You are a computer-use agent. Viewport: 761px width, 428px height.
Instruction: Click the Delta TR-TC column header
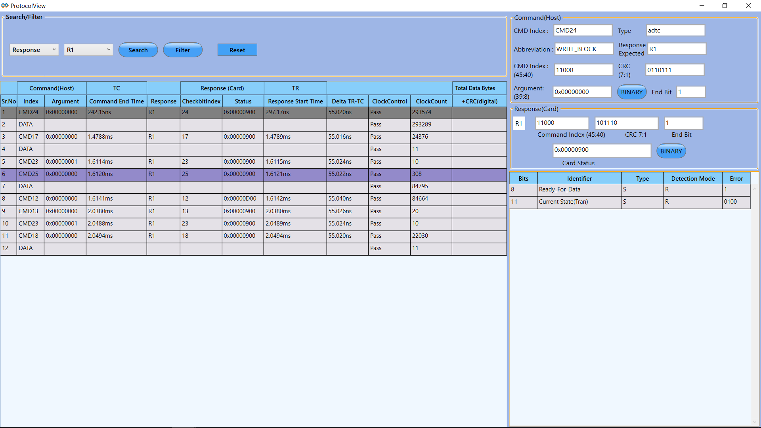348,101
